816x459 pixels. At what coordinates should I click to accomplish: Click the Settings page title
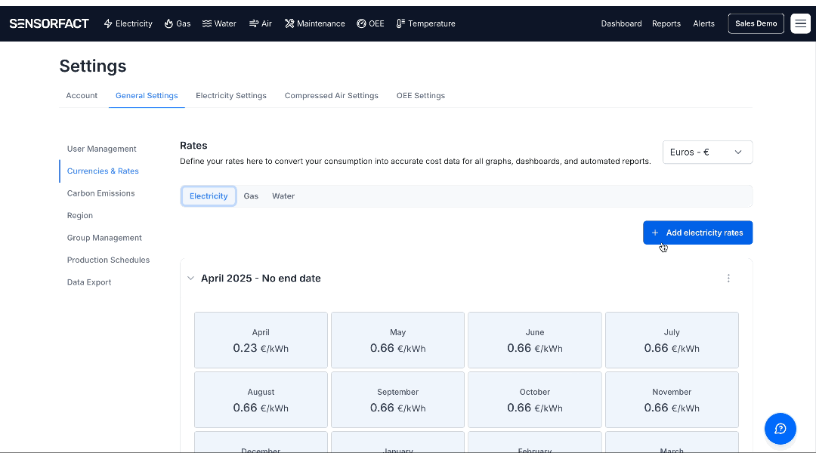coord(93,66)
